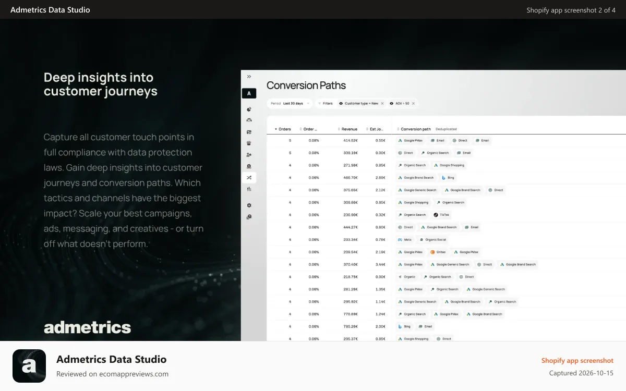Screen dimensions: 626x391
Task: Sort by the Conversion path column header
Action: click(x=414, y=129)
